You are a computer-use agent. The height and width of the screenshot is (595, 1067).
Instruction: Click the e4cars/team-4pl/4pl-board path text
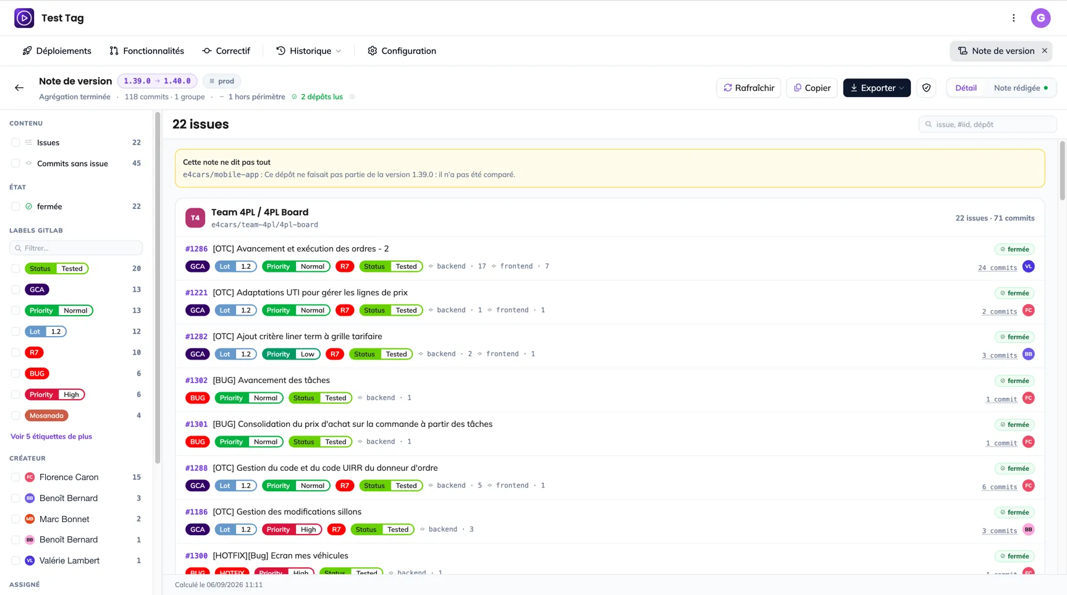point(264,225)
